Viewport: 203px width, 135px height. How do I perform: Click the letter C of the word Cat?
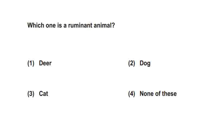click(x=41, y=94)
